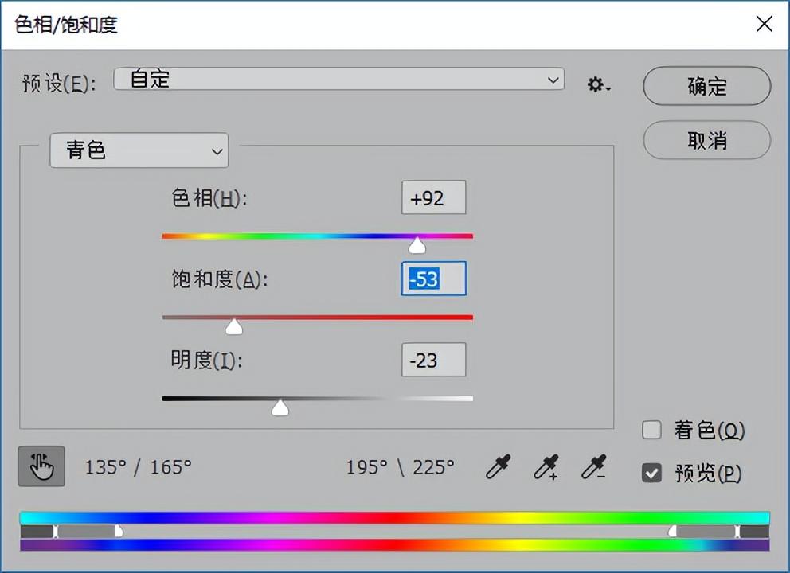Focus the 明度 value field showing -23
This screenshot has height=573, width=790.
click(x=434, y=360)
